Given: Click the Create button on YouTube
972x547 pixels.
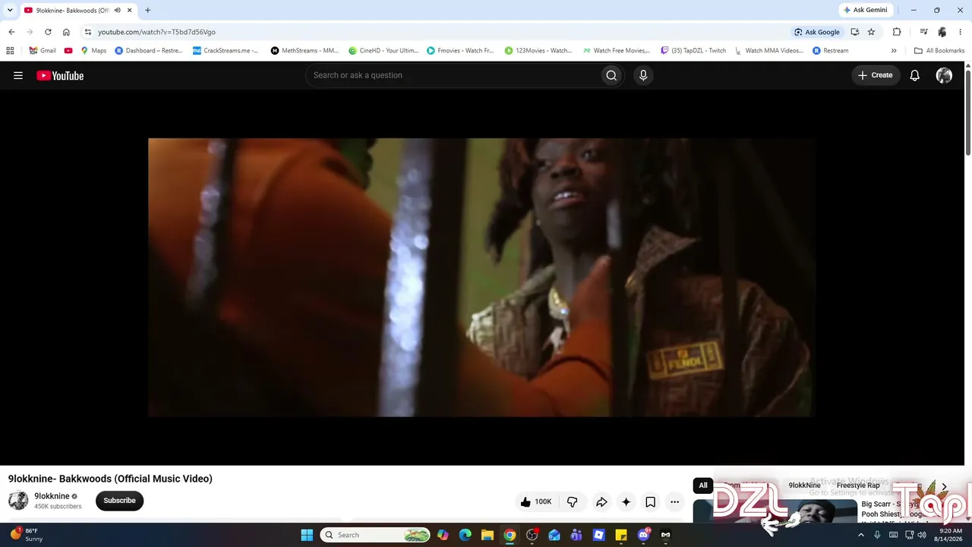Looking at the screenshot, I should pyautogui.click(x=875, y=75).
